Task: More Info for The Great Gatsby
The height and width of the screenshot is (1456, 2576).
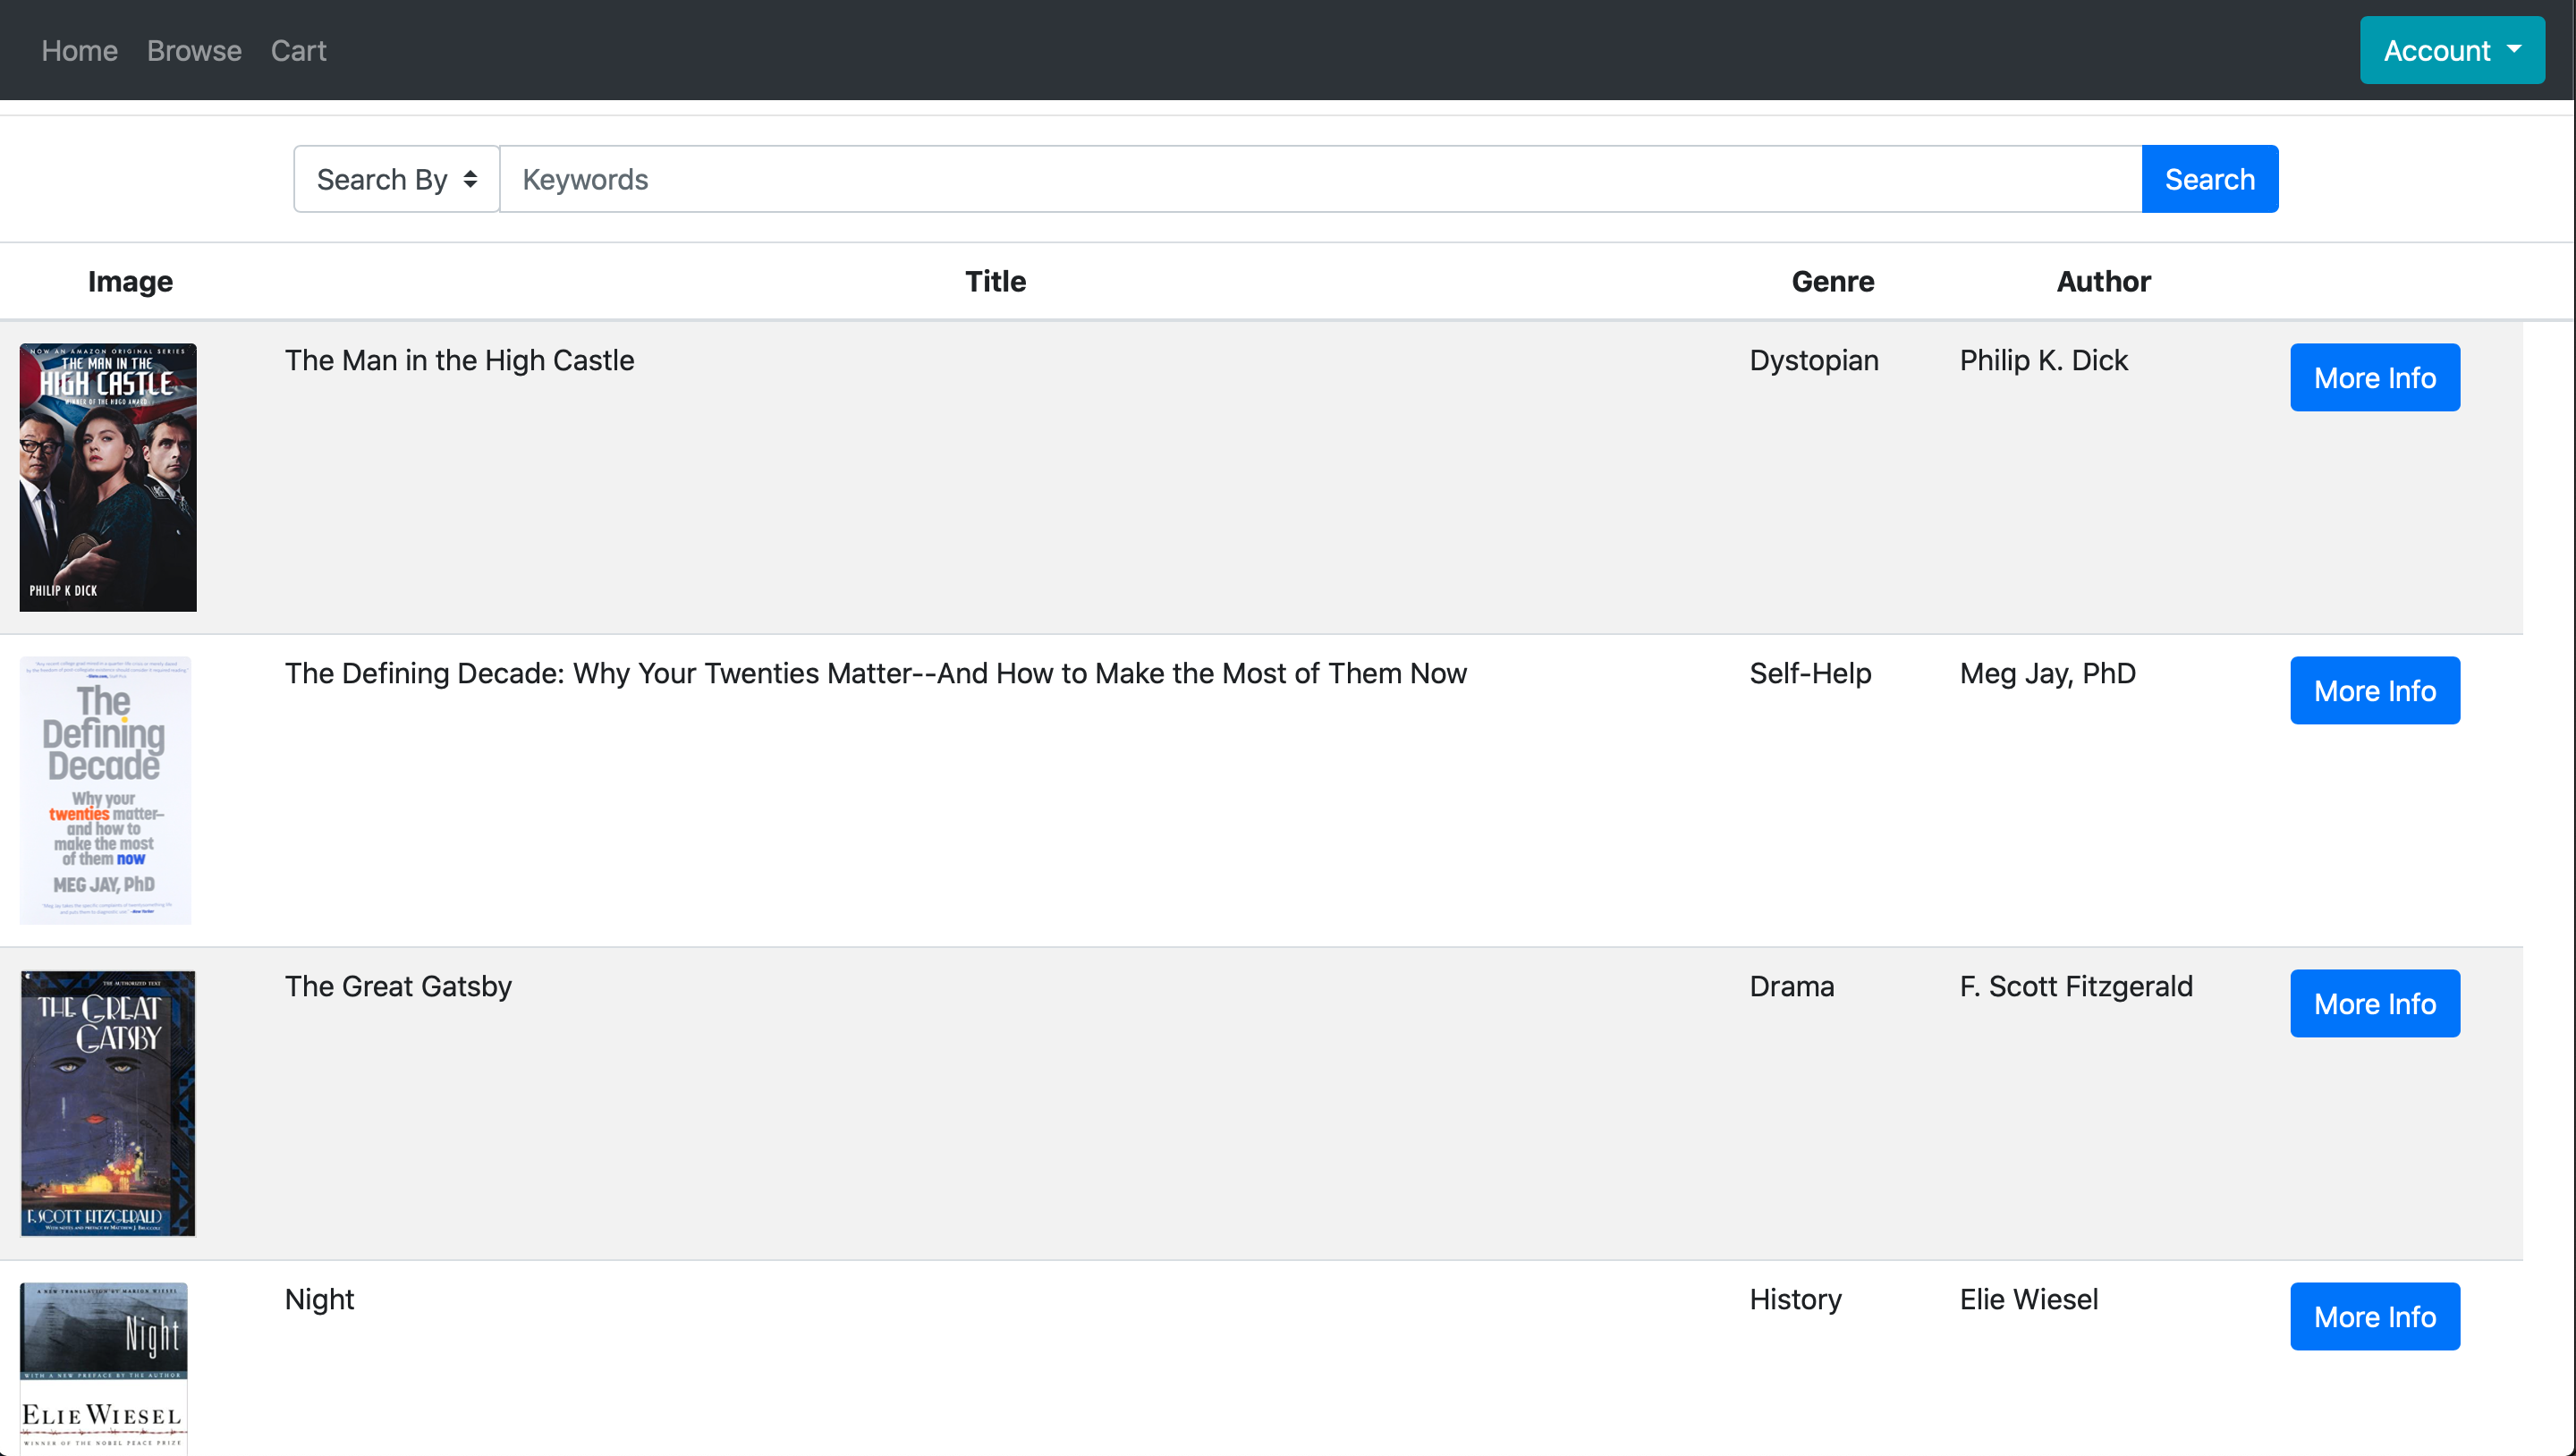Action: 2374,1003
